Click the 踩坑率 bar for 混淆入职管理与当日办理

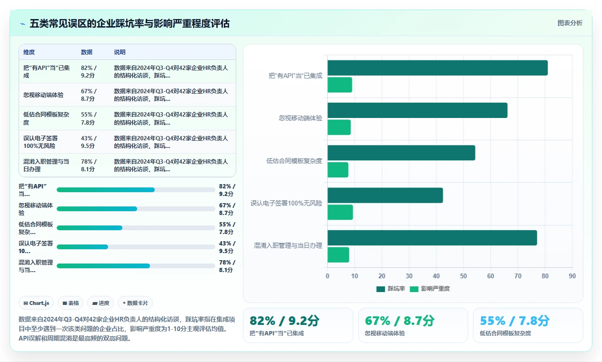(x=432, y=238)
